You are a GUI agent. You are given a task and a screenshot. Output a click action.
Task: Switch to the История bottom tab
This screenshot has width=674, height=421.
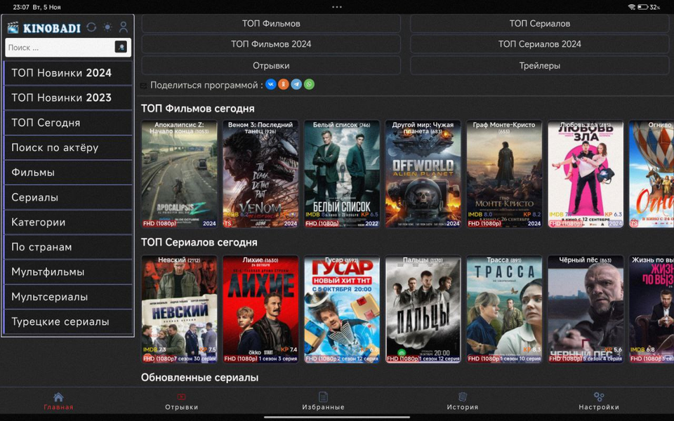pos(462,401)
